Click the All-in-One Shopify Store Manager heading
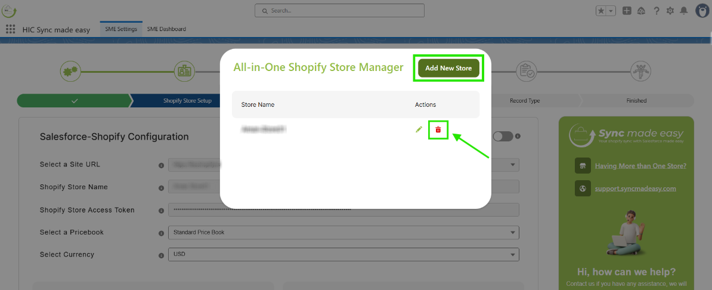The image size is (712, 290). point(318,68)
